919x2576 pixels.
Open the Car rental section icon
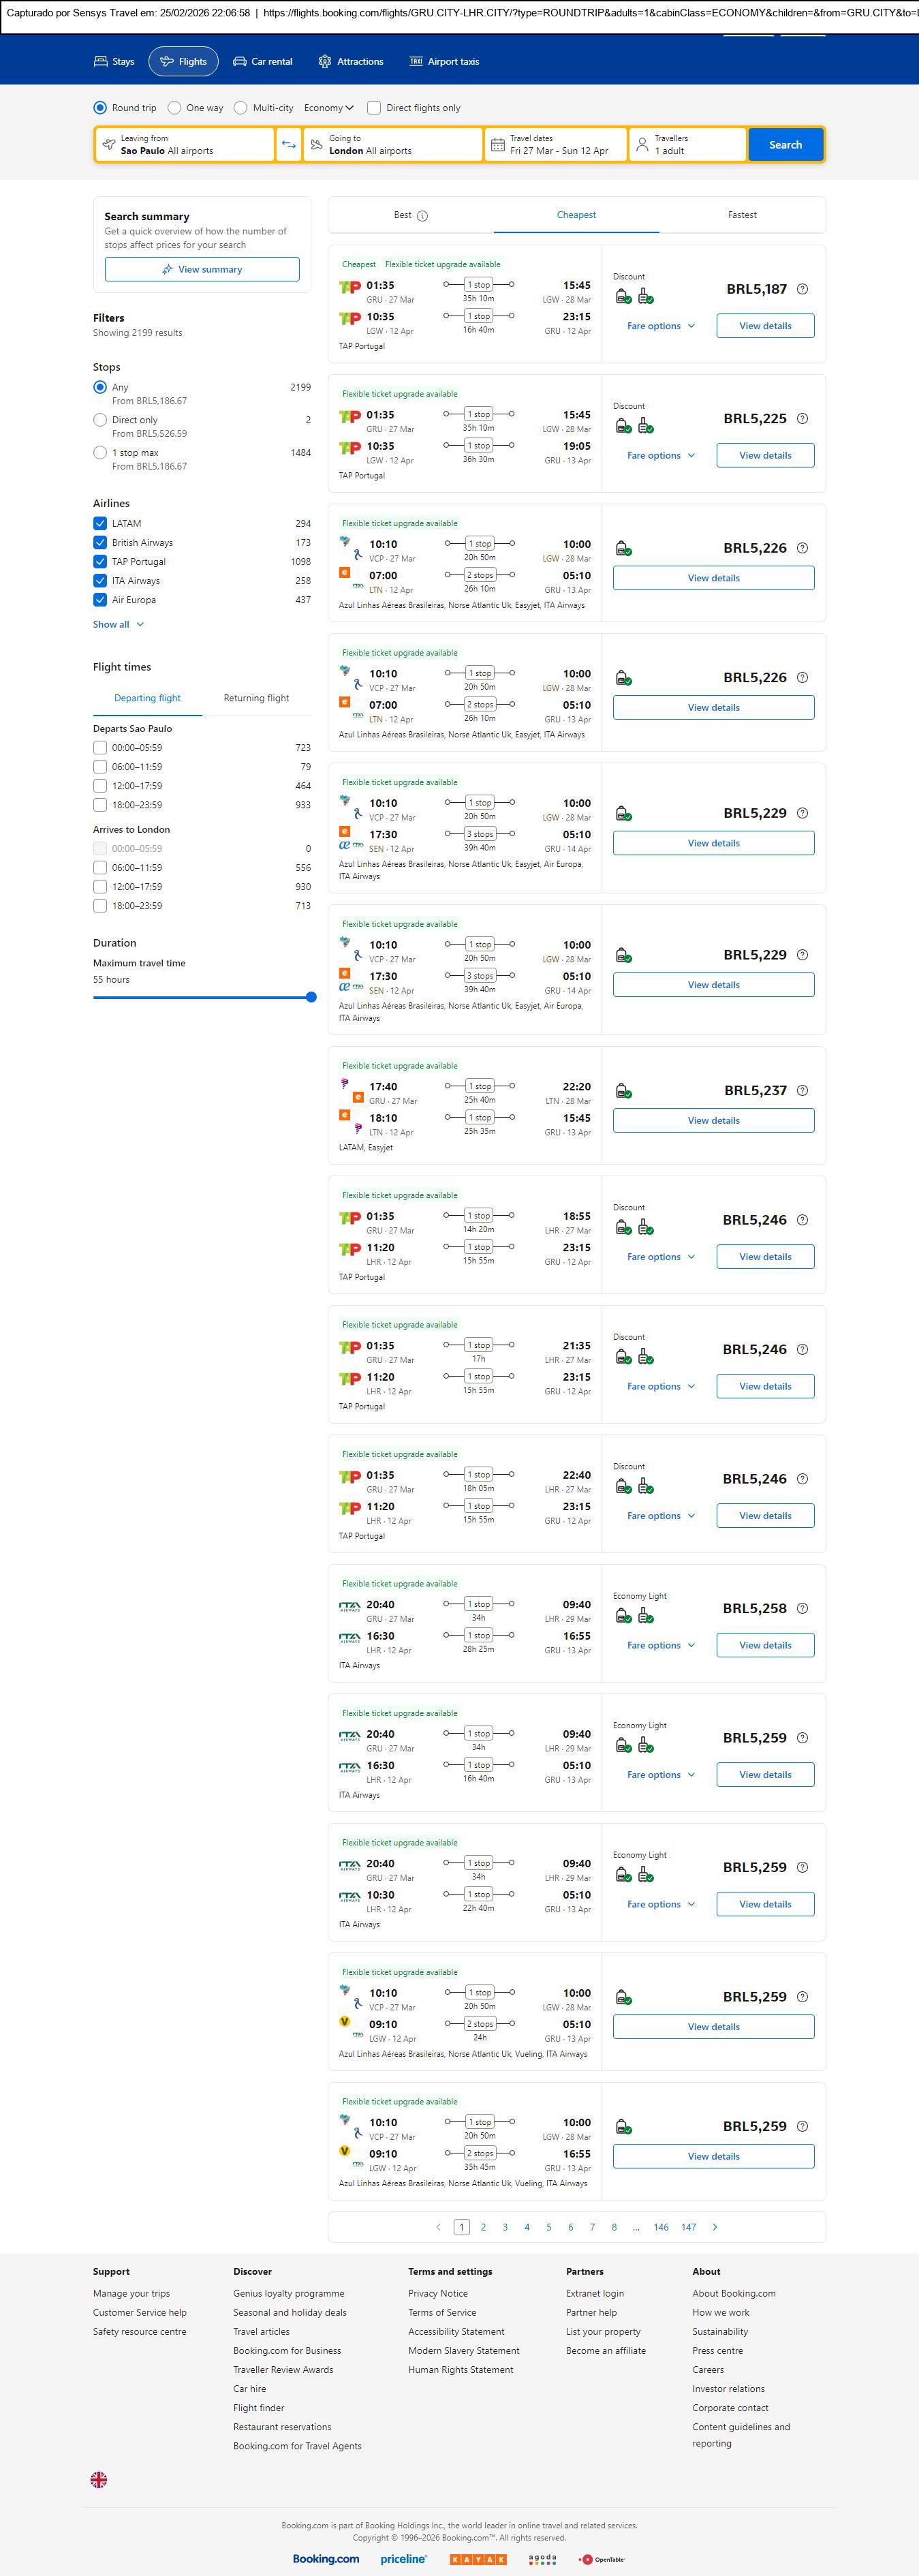(240, 62)
